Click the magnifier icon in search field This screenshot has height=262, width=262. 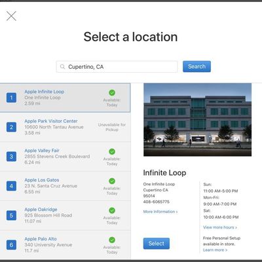pos(62,67)
